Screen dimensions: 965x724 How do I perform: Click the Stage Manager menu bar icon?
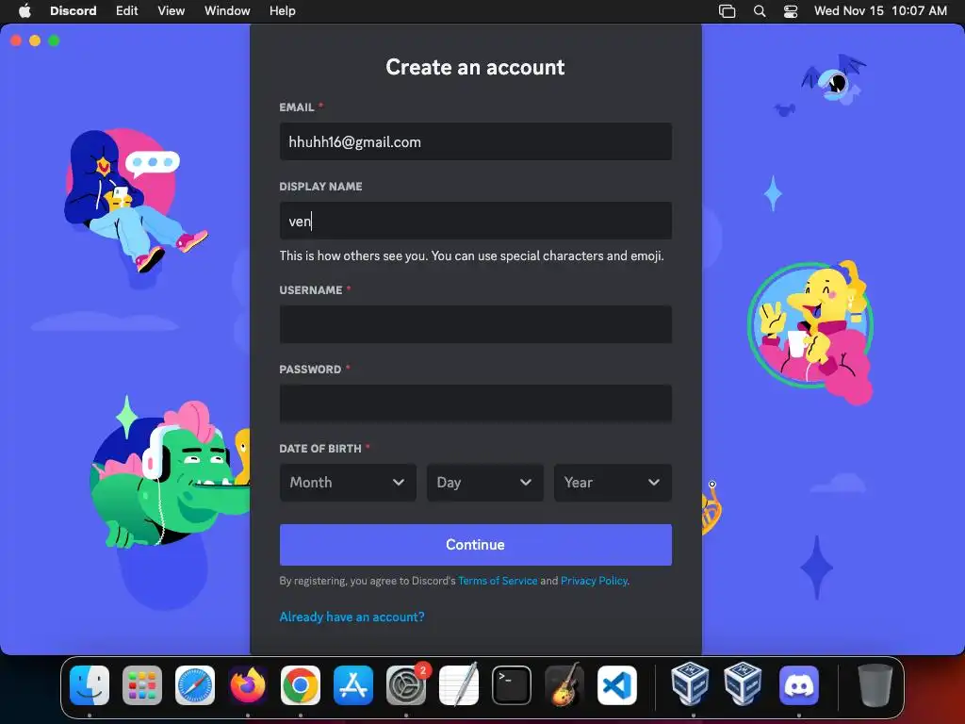click(727, 11)
